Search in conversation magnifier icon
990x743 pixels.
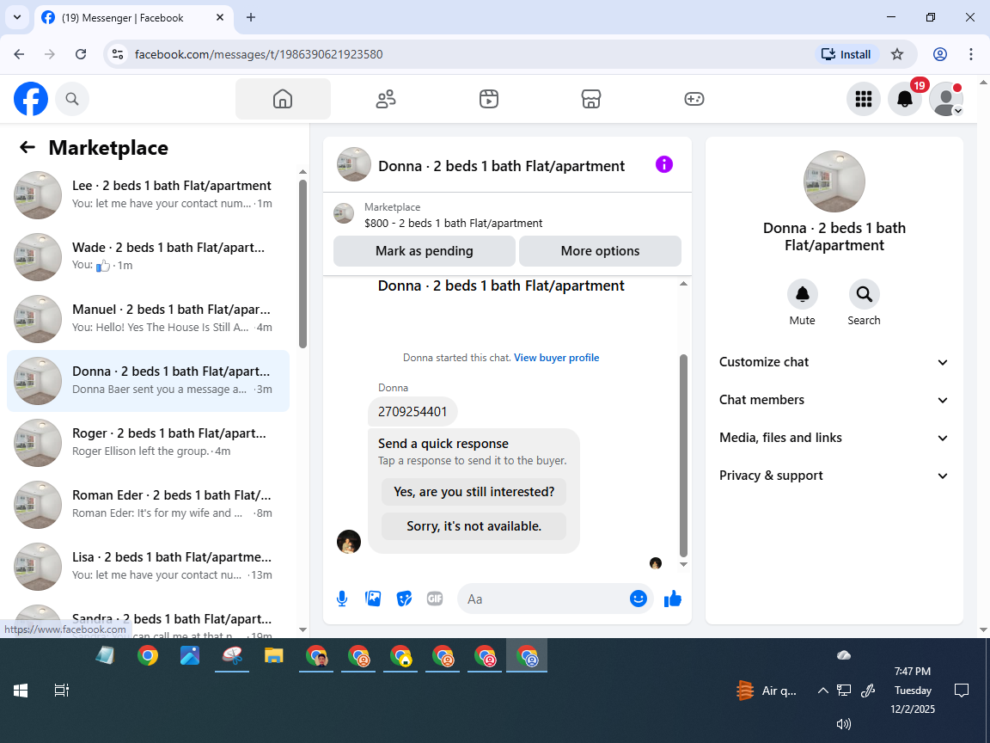pos(864,294)
